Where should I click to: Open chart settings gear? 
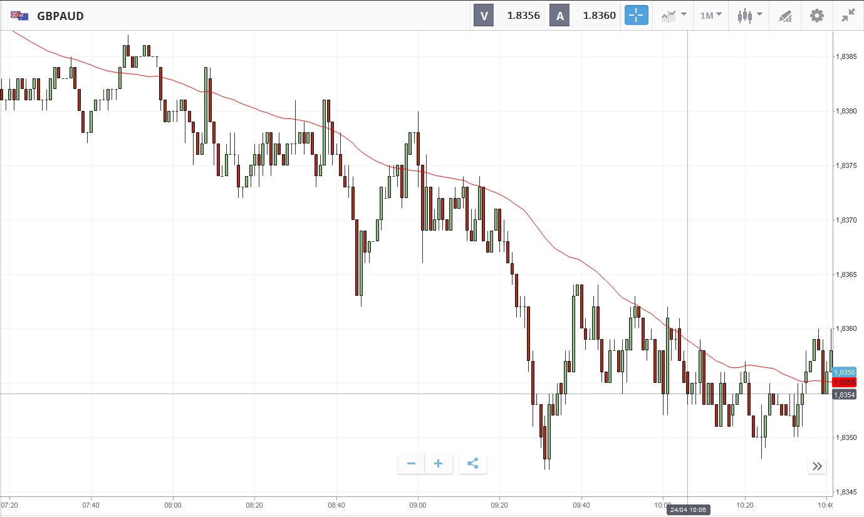pyautogui.click(x=817, y=16)
